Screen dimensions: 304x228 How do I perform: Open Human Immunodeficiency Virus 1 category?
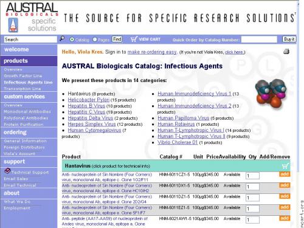tap(195, 94)
